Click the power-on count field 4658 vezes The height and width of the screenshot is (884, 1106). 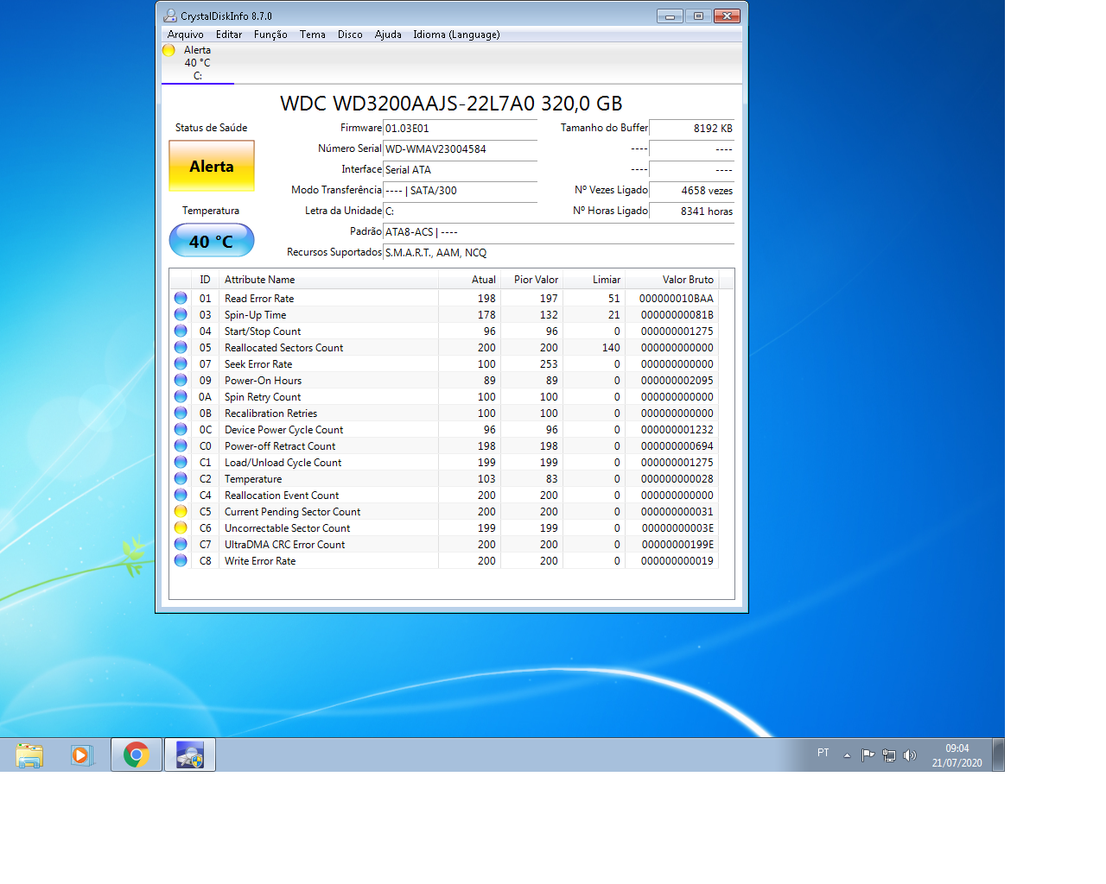pos(691,190)
